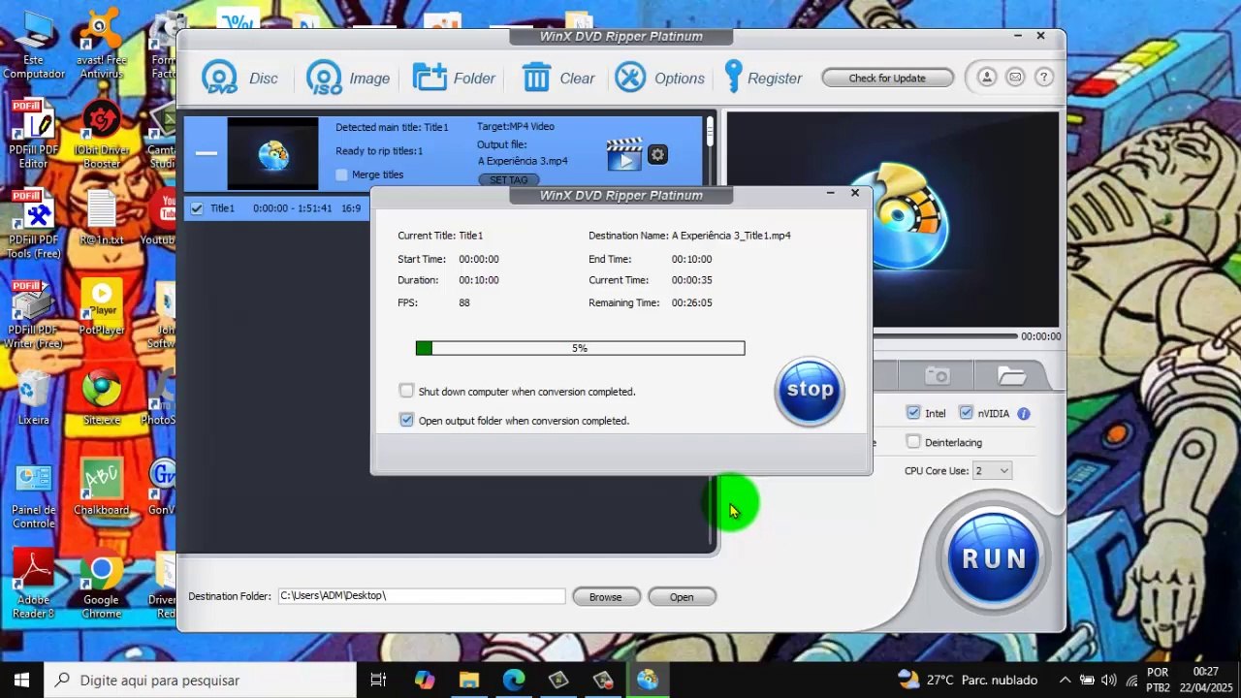Click the Check for Update button
Viewport: 1241px width, 698px height.
(x=887, y=78)
